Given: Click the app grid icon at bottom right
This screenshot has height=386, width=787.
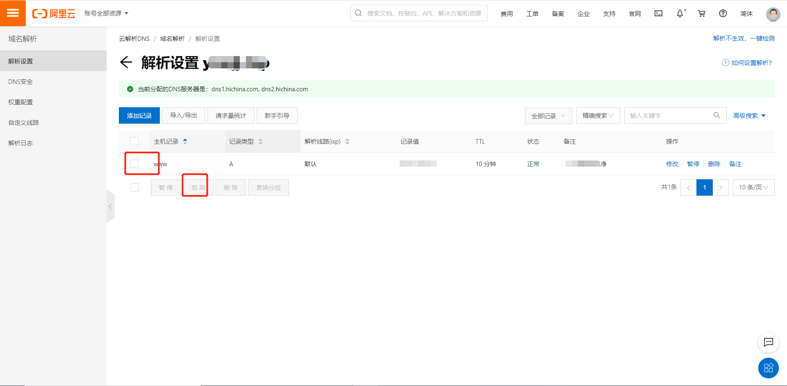Looking at the screenshot, I should click(x=769, y=368).
